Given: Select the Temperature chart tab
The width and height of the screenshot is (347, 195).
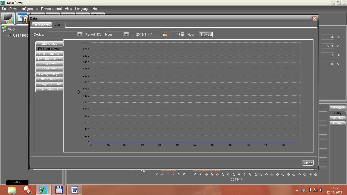Looking at the screenshot, I should [49, 89].
